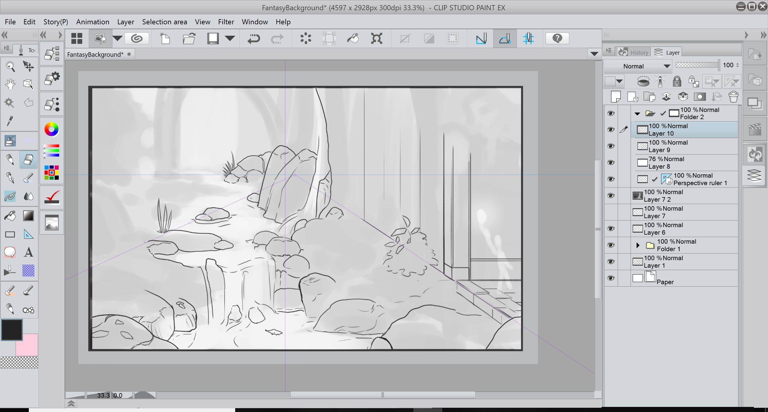Screen dimensions: 768x412
Task: Collapse Folder 2 layer group
Action: (637, 114)
